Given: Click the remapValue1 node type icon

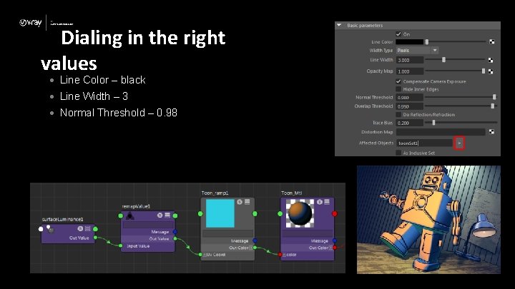Looking at the screenshot, I should click(130, 216).
